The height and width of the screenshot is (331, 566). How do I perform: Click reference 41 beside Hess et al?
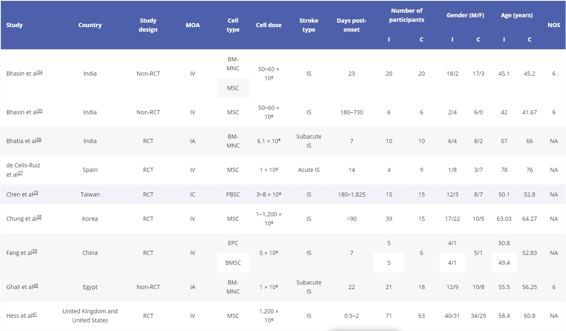coord(34,315)
